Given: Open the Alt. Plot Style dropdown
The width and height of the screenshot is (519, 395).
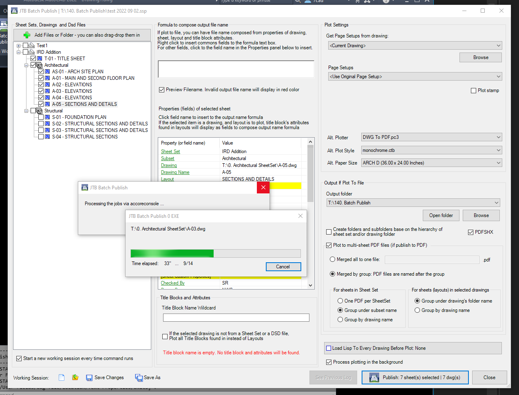Looking at the screenshot, I should (431, 150).
